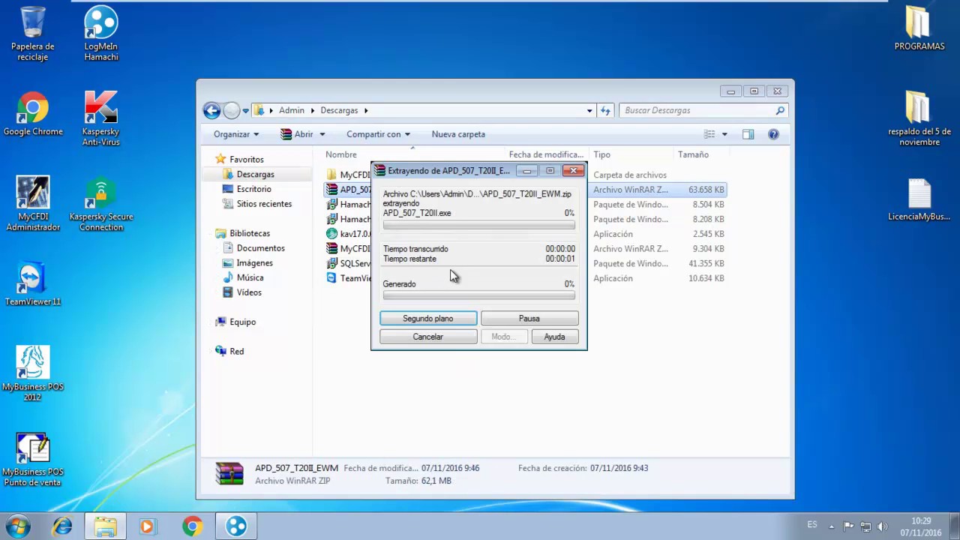Open recent pages history dropdown

tap(245, 111)
